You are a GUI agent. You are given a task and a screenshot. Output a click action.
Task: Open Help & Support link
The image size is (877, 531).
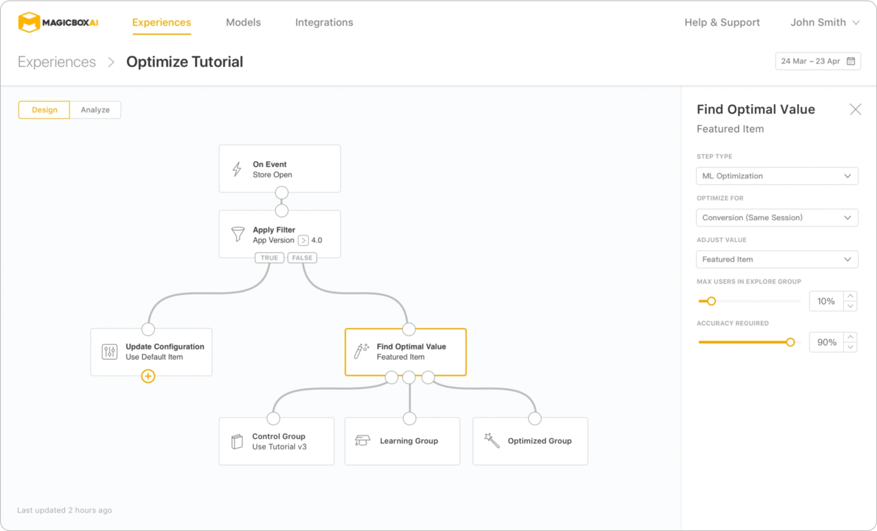point(722,22)
